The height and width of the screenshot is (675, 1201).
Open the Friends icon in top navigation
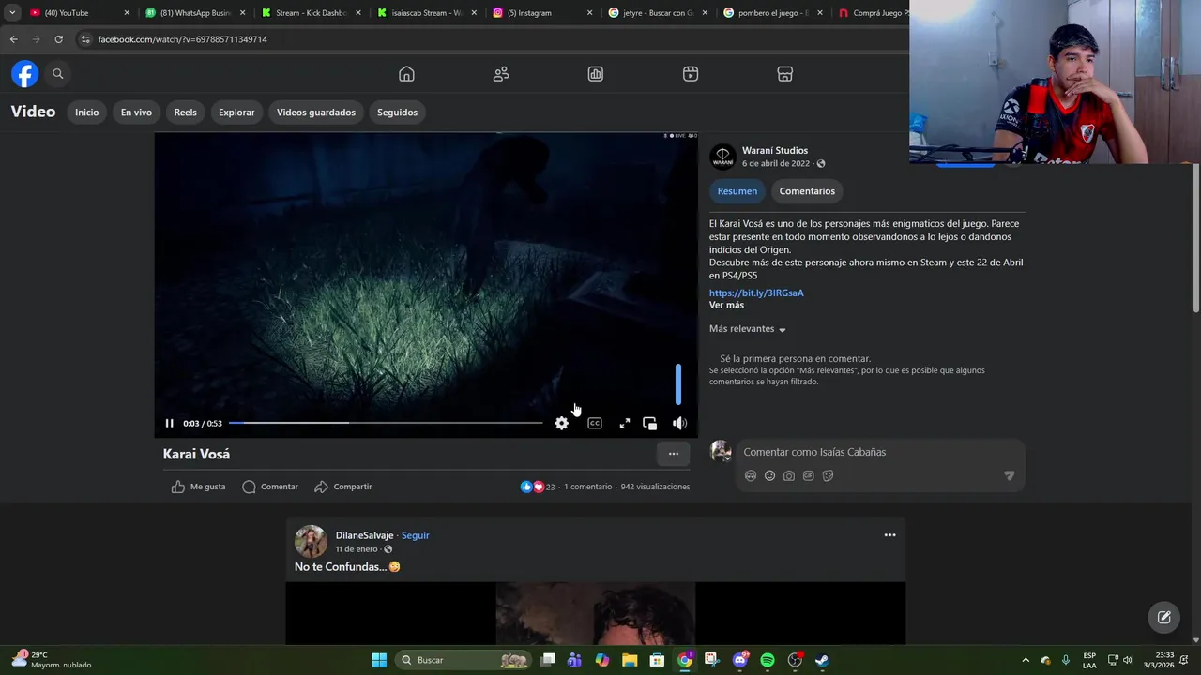(501, 74)
